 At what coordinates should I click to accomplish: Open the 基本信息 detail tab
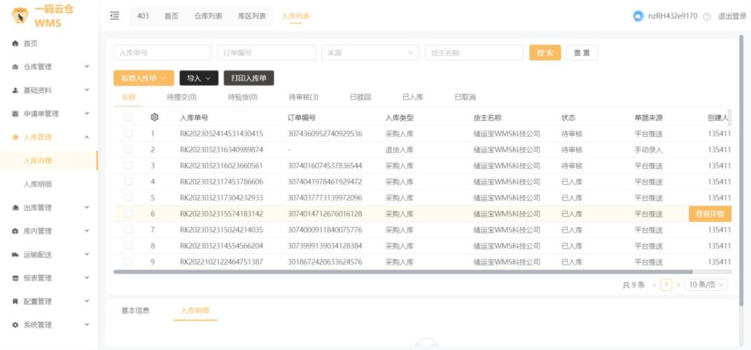136,311
